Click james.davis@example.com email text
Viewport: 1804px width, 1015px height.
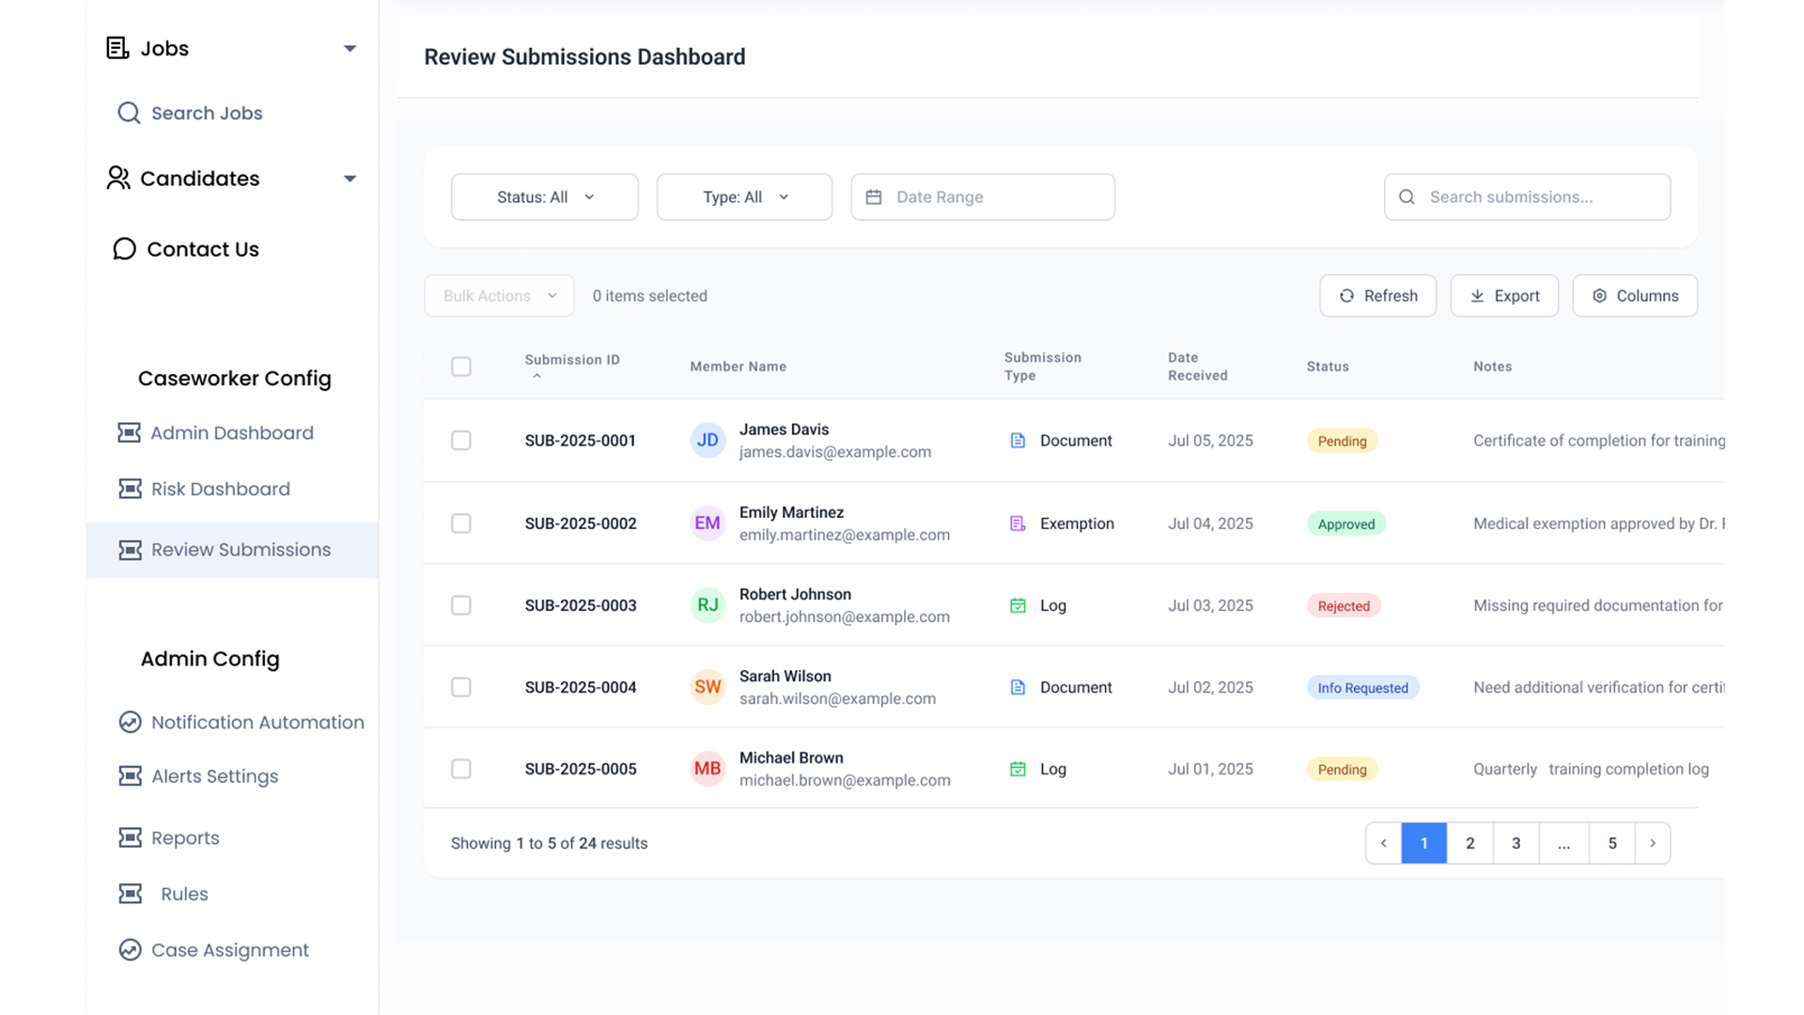click(835, 452)
